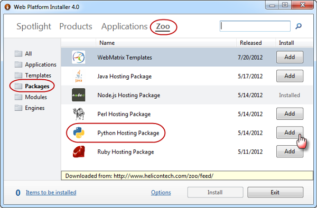The height and width of the screenshot is (208, 317).
Task: Click the Install column header
Action: [x=294, y=43]
